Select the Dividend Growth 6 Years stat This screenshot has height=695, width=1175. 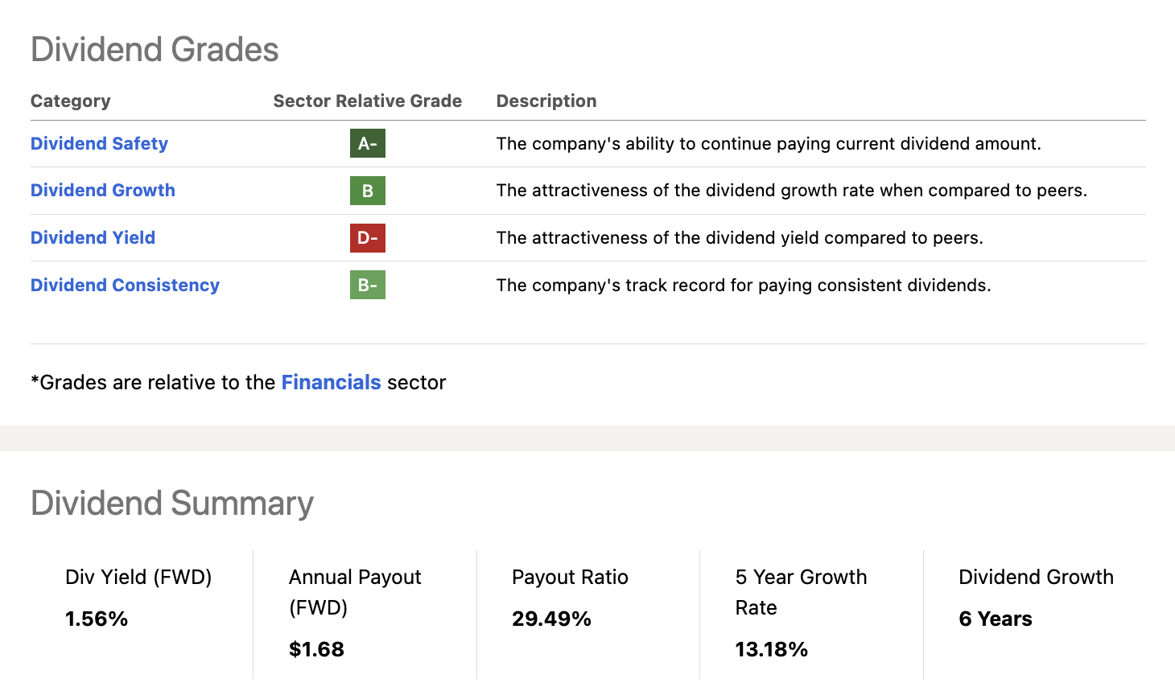(996, 619)
